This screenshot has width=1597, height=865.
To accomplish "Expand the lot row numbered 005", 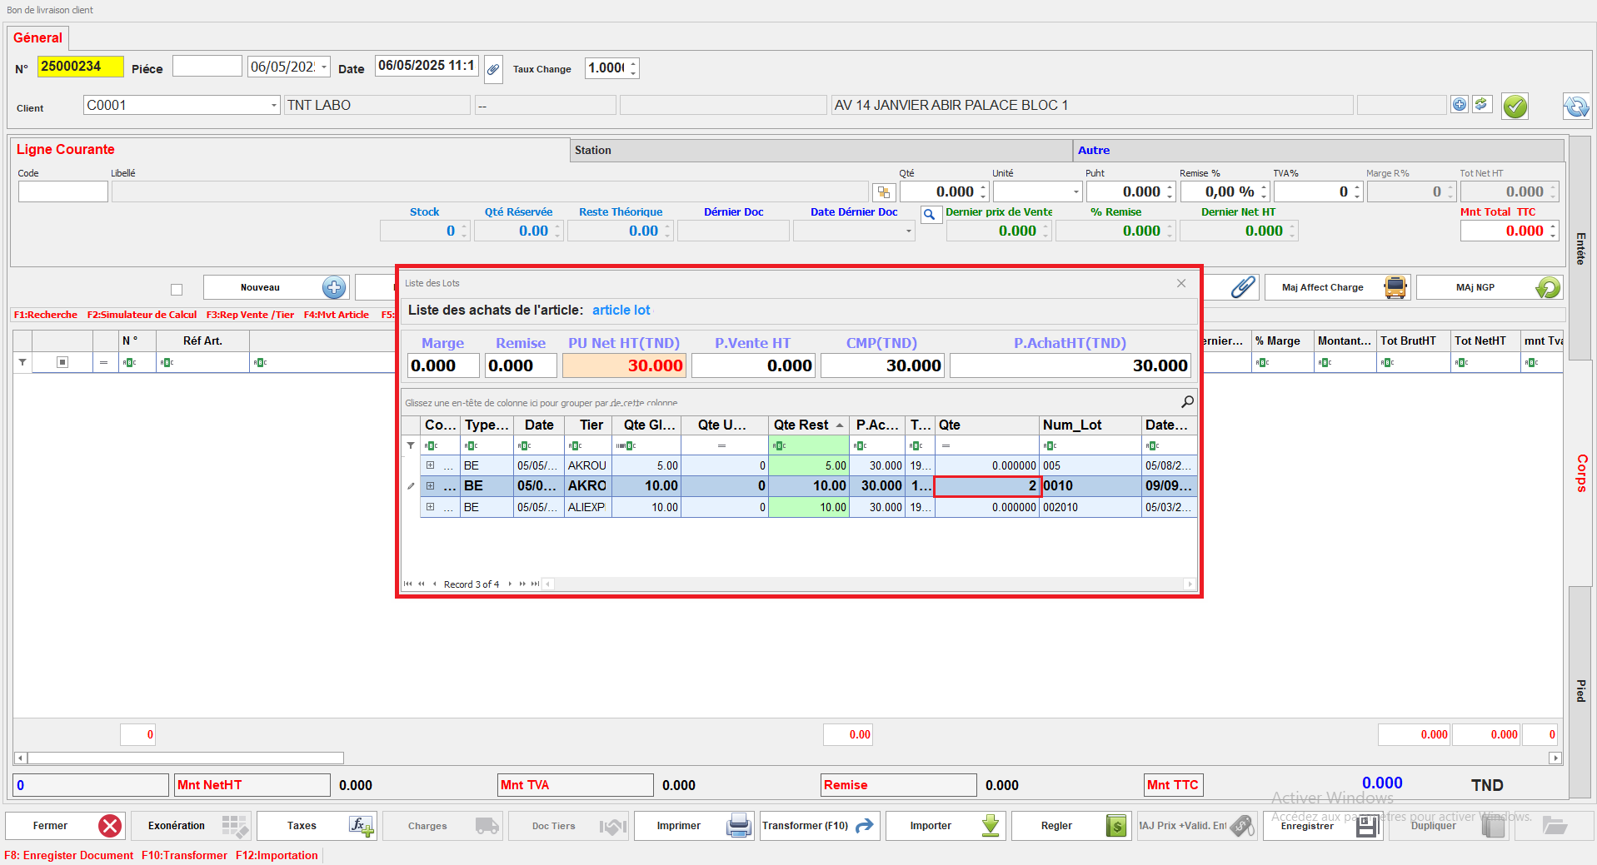I will click(430, 465).
